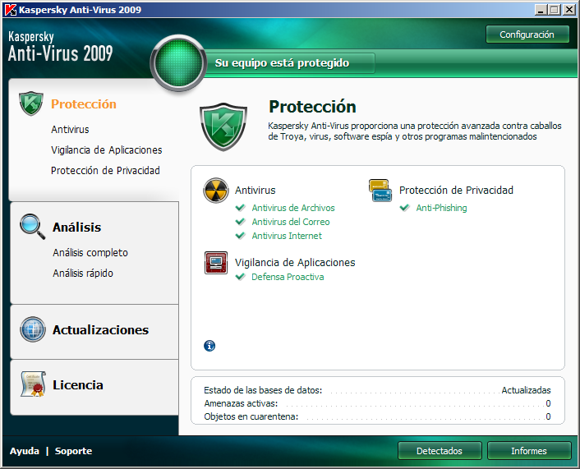Click the green status light orb
Image resolution: width=580 pixels, height=469 pixels.
(177, 63)
